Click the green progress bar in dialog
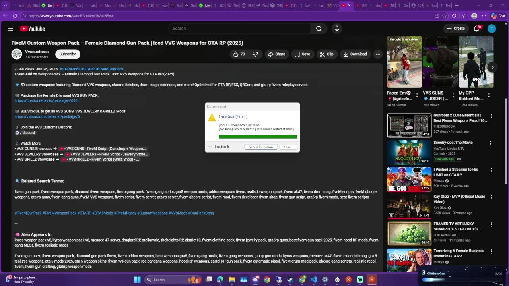This screenshot has height=286, width=509. tap(258, 137)
